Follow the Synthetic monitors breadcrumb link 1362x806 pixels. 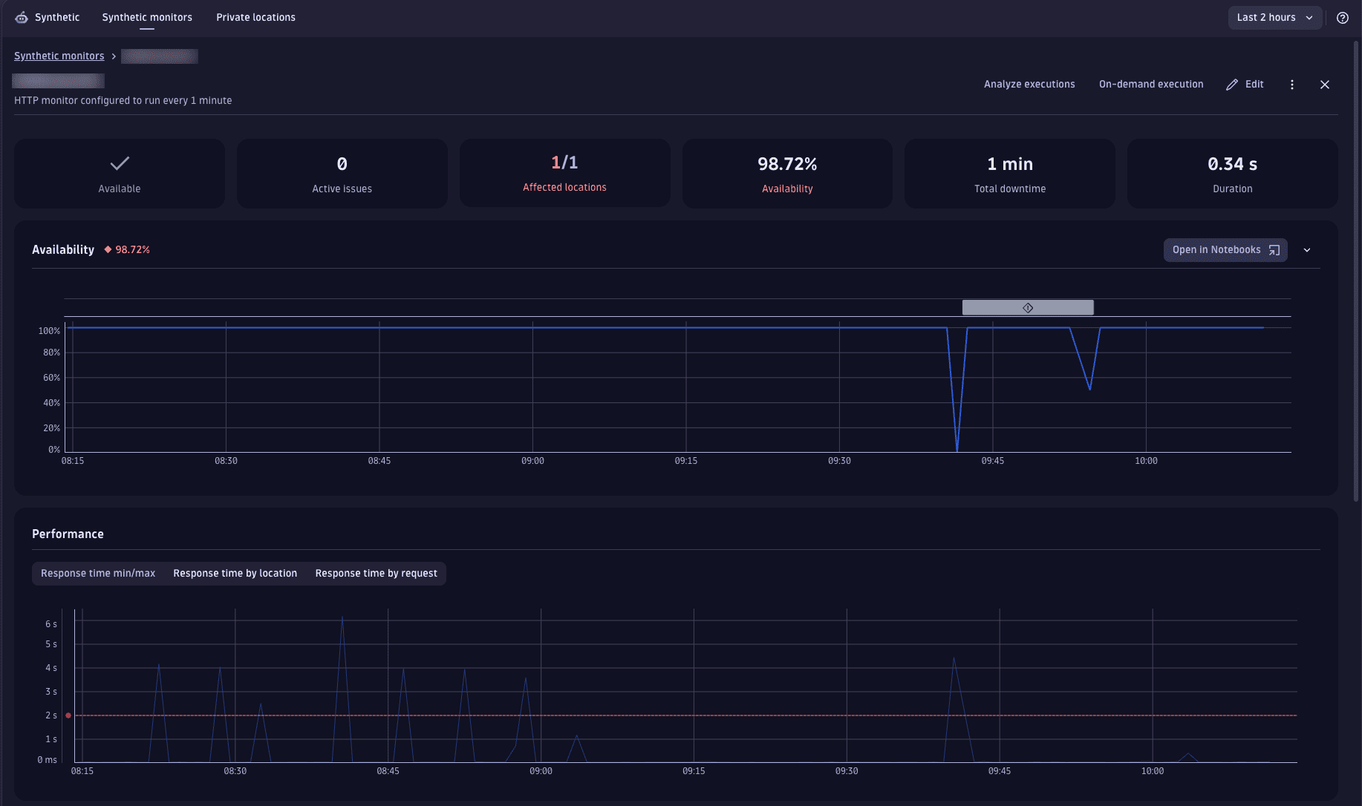pyautogui.click(x=59, y=56)
